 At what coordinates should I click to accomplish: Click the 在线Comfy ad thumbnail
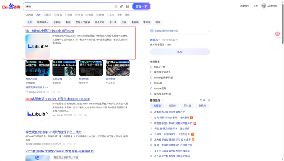[91, 68]
